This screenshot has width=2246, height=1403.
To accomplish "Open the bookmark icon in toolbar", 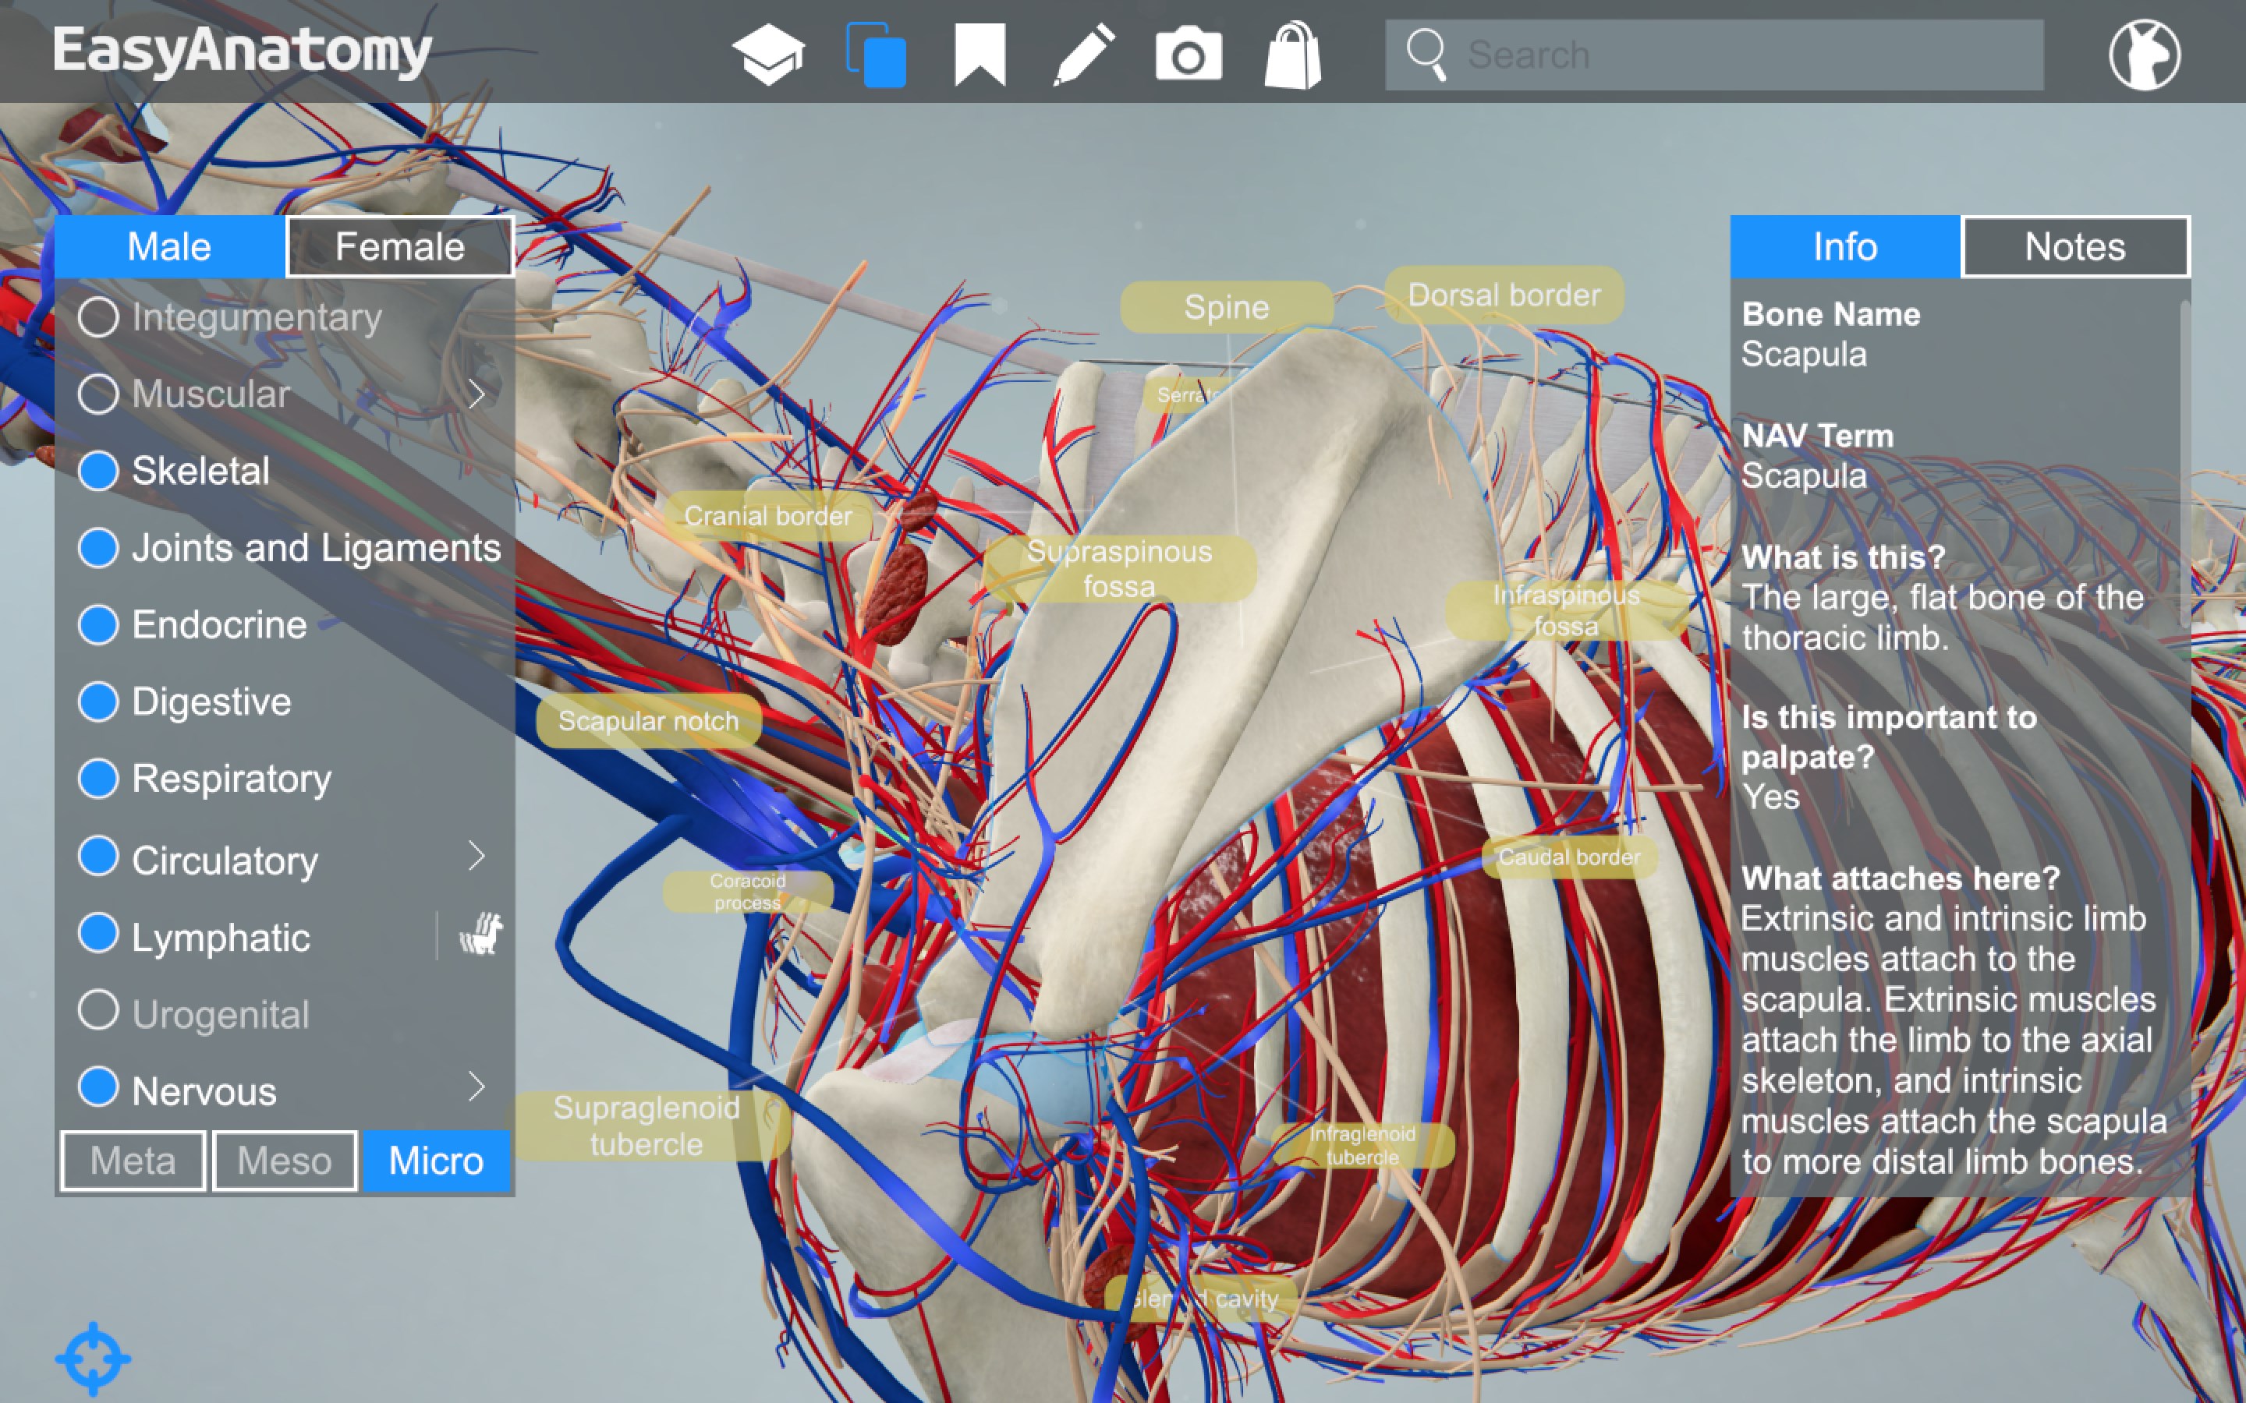I will pos(980,55).
